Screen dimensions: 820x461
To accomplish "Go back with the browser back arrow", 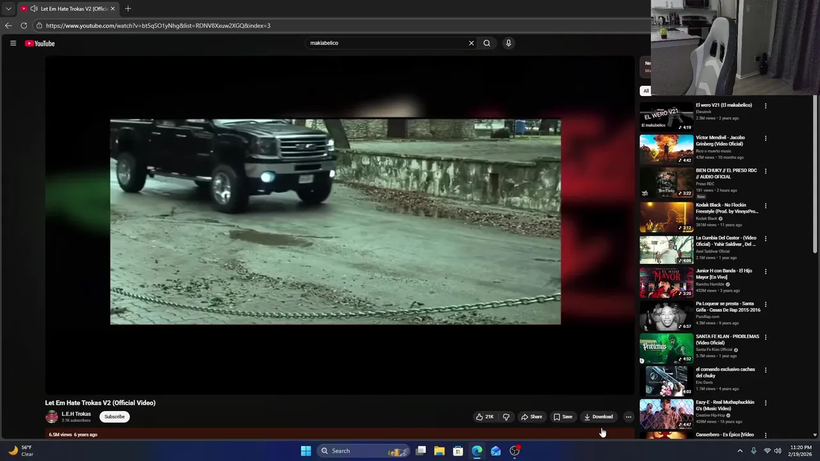I will click(x=8, y=26).
